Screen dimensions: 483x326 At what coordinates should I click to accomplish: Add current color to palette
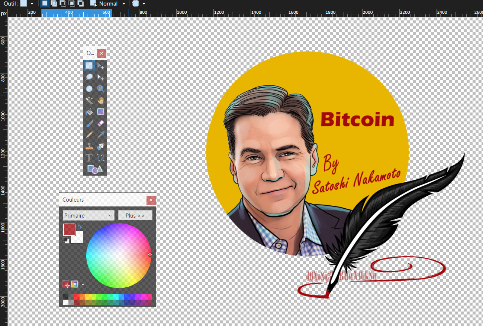[66, 284]
